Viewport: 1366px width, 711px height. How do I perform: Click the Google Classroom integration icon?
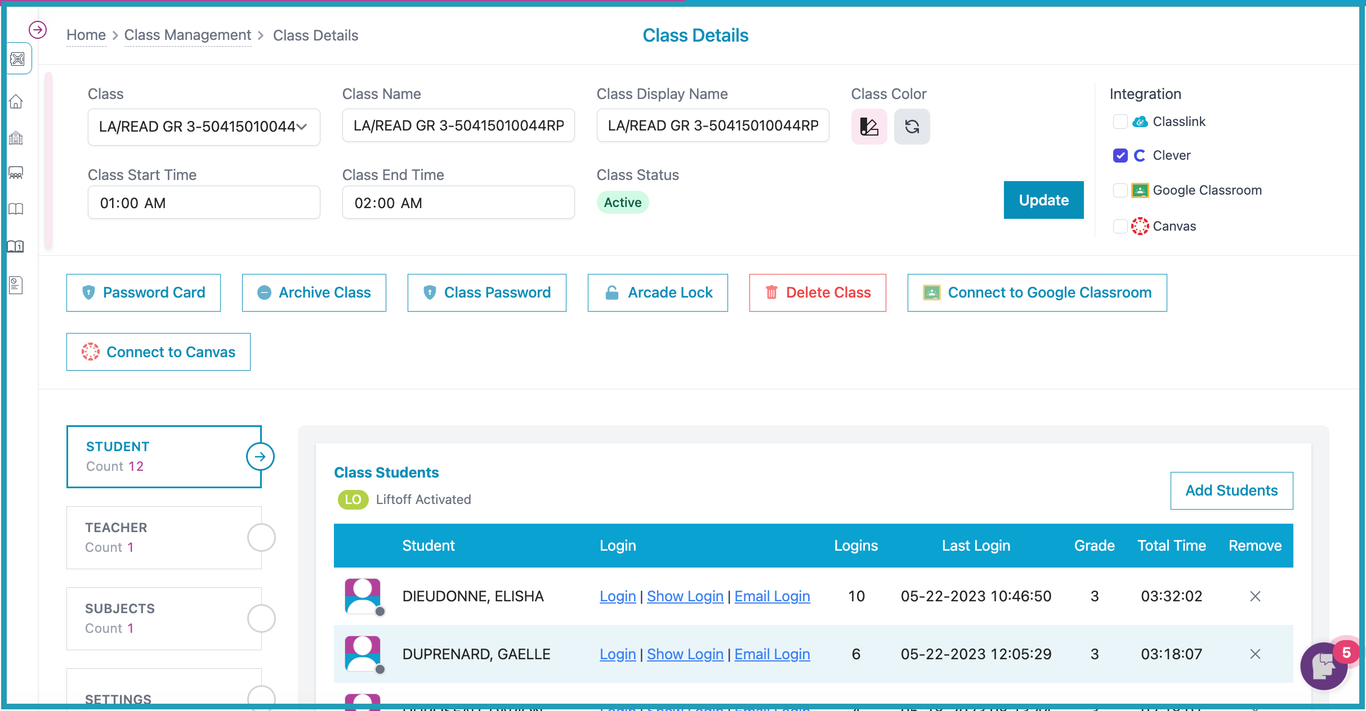tap(1140, 191)
